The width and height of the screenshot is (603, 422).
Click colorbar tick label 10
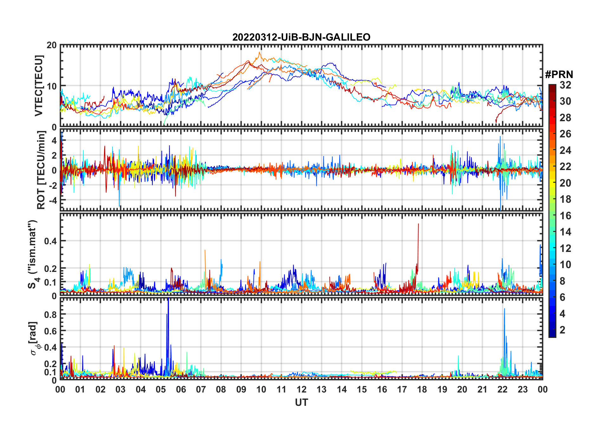click(565, 265)
